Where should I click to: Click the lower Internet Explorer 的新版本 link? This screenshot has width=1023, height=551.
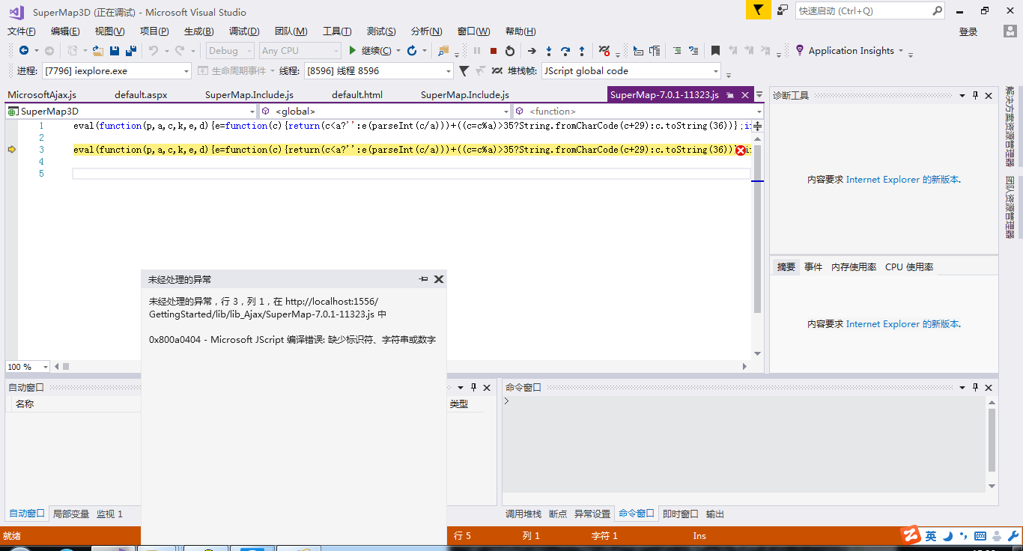[902, 324]
